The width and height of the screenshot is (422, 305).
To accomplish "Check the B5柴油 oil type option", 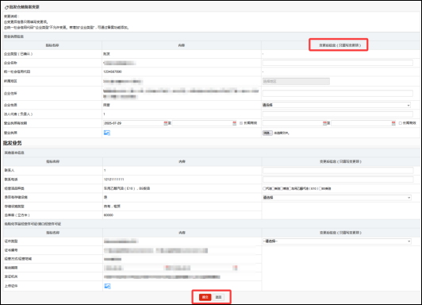I will 320,188.
